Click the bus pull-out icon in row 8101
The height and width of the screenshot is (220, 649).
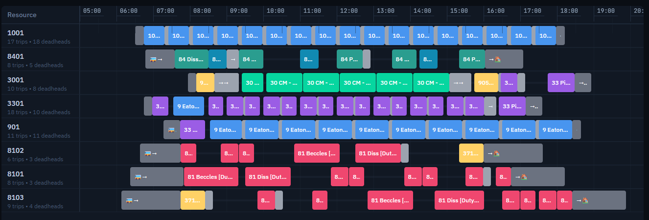pos(138,177)
